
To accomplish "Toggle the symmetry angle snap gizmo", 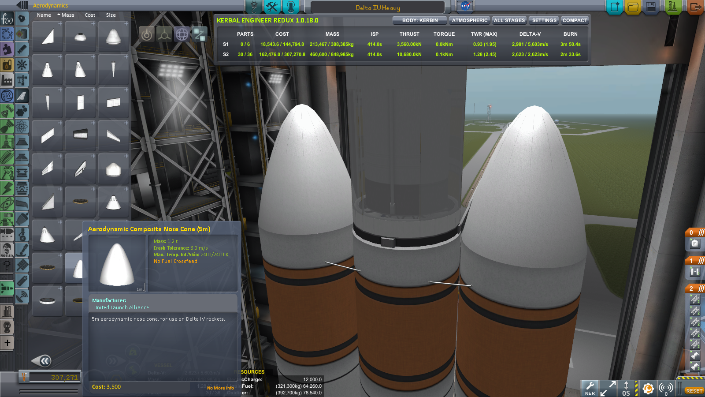I will pyautogui.click(x=200, y=34).
